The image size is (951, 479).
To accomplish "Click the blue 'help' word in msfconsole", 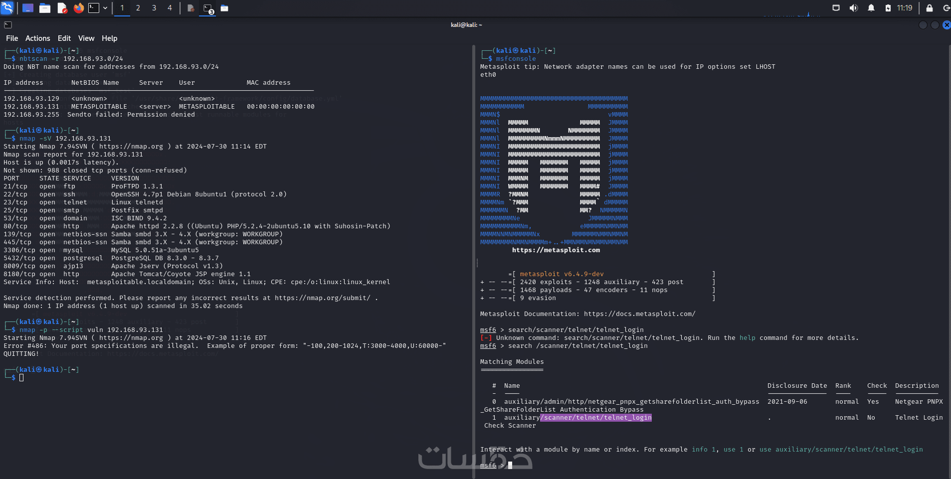I will click(x=748, y=338).
